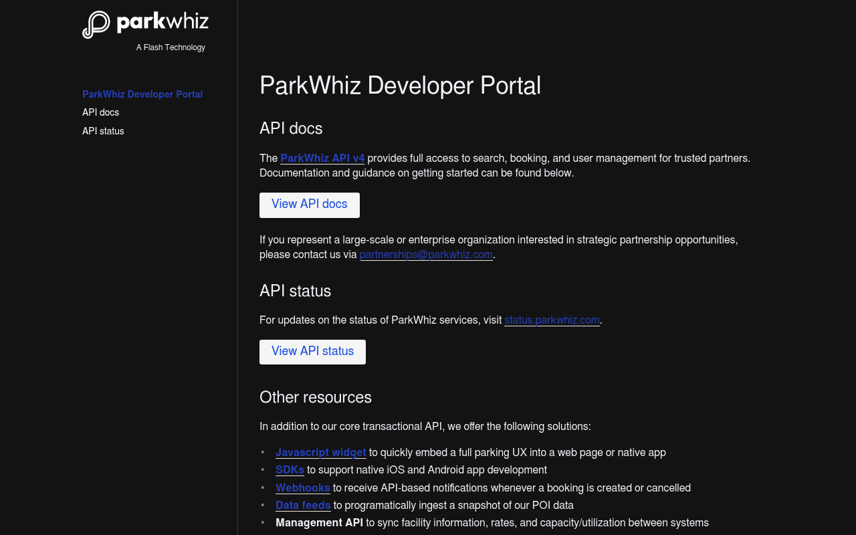
Task: Select the Other resources heading
Action: coord(316,397)
